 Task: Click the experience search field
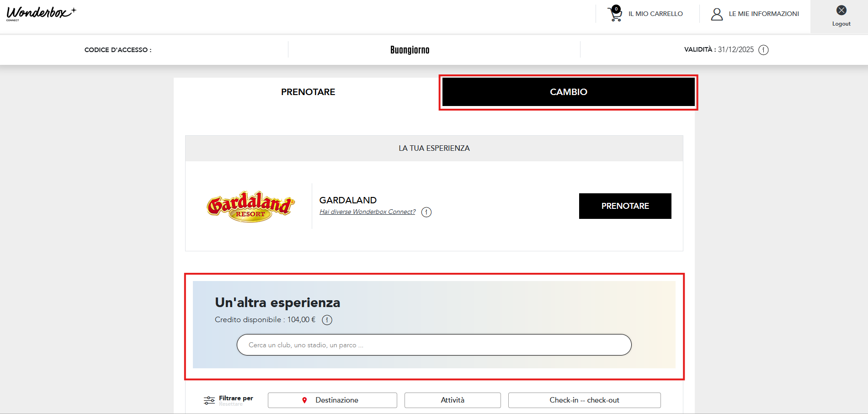point(434,345)
